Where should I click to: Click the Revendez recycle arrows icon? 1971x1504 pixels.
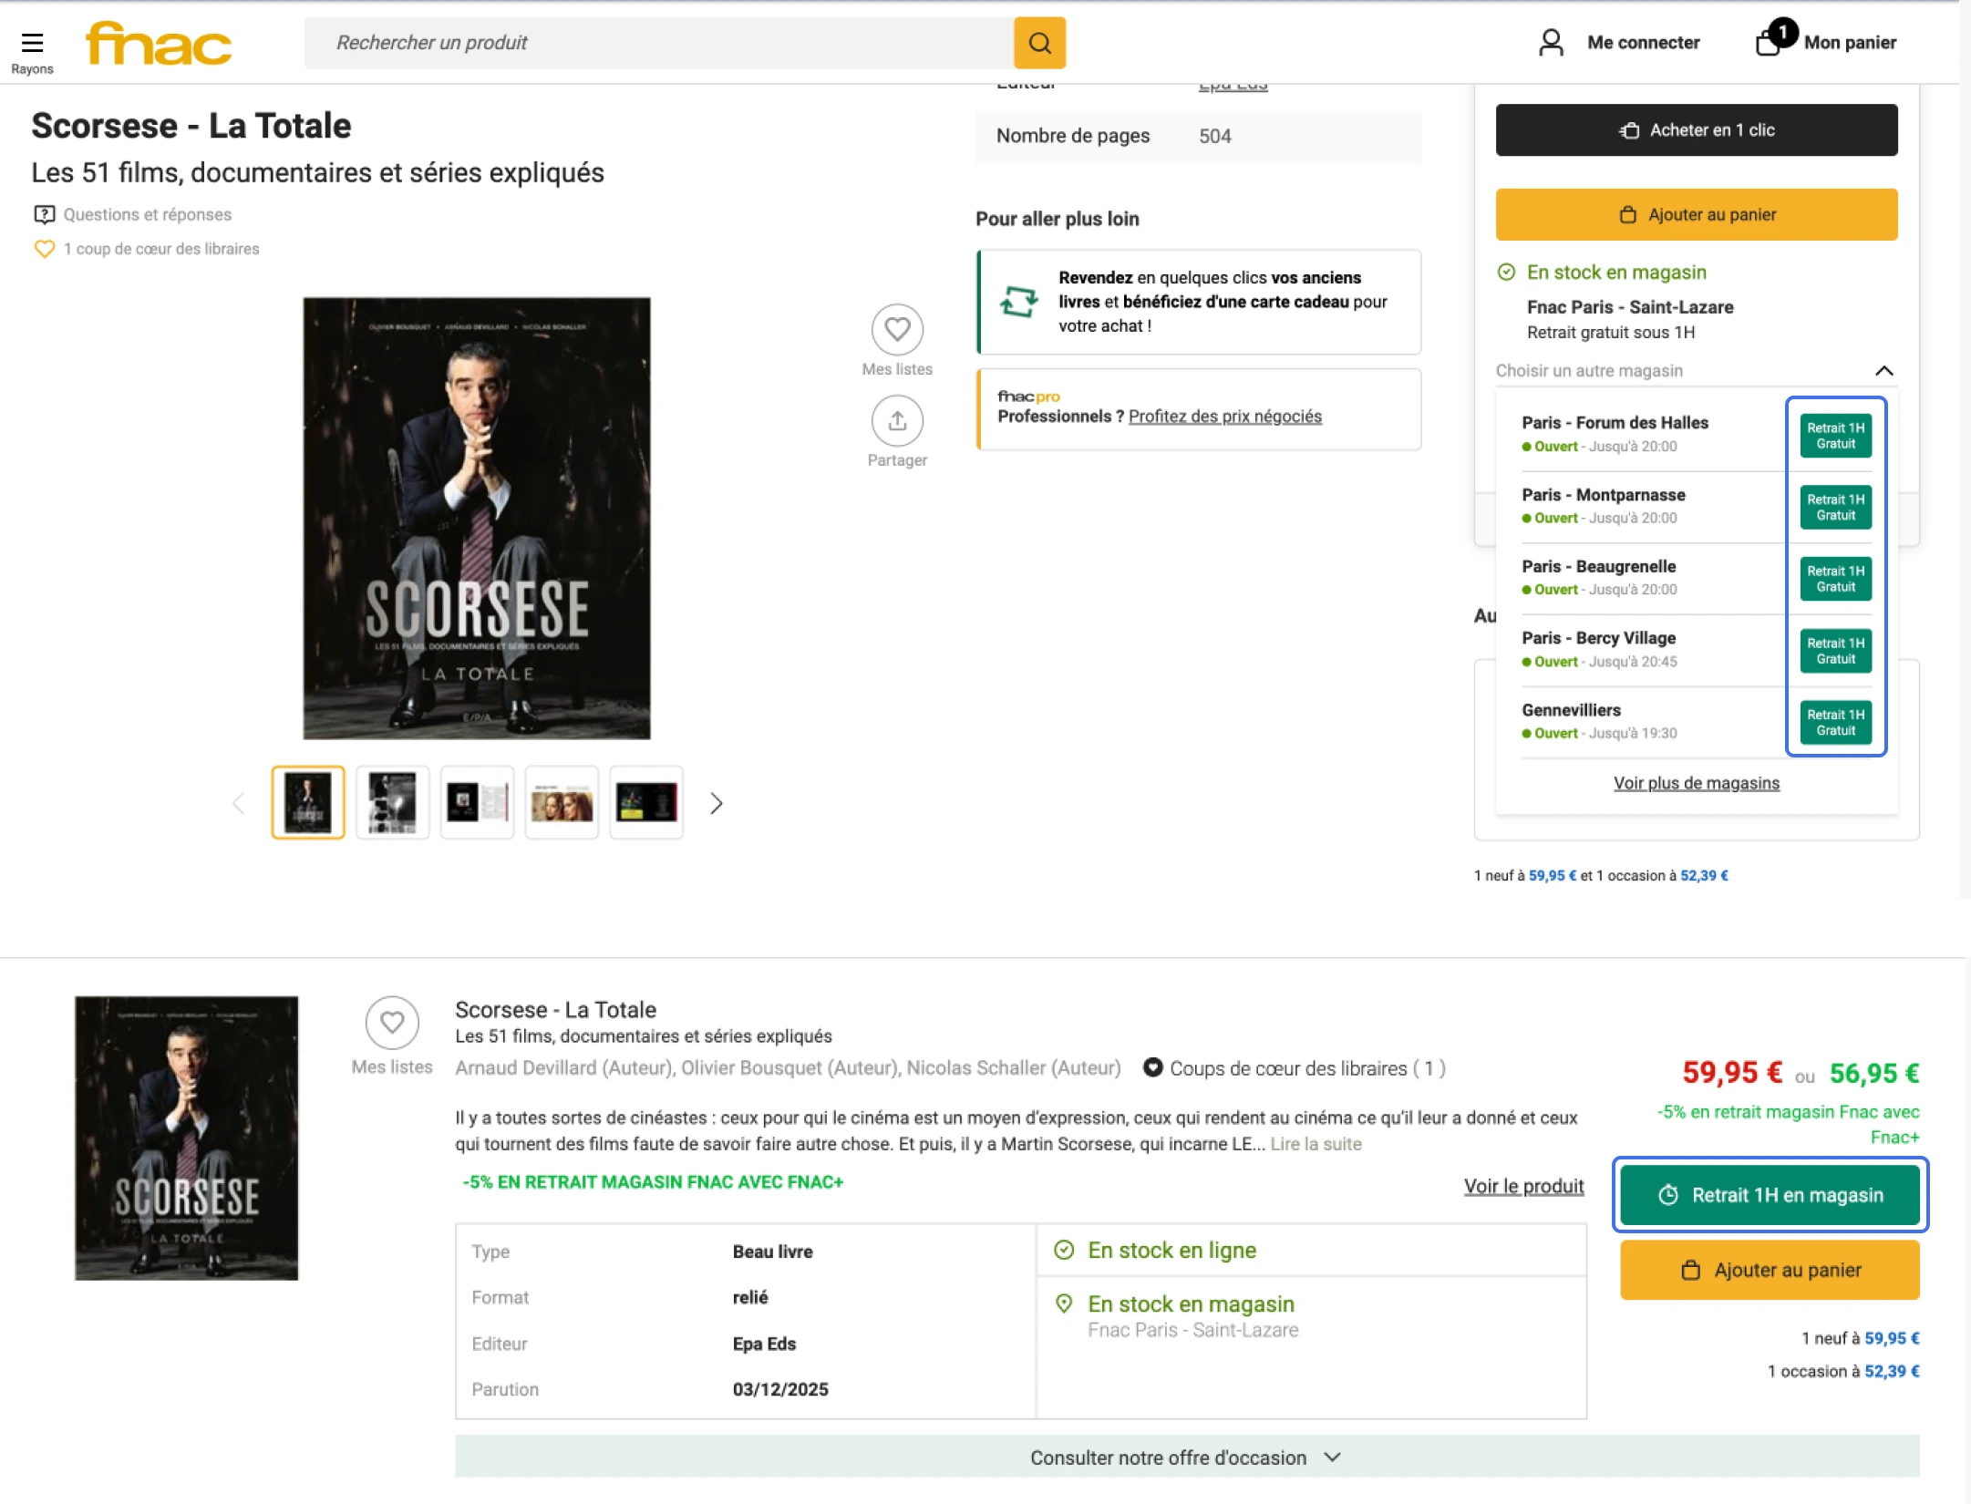tap(1021, 301)
